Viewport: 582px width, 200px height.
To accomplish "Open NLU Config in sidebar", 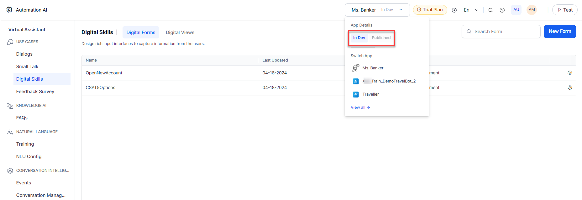I will (29, 157).
